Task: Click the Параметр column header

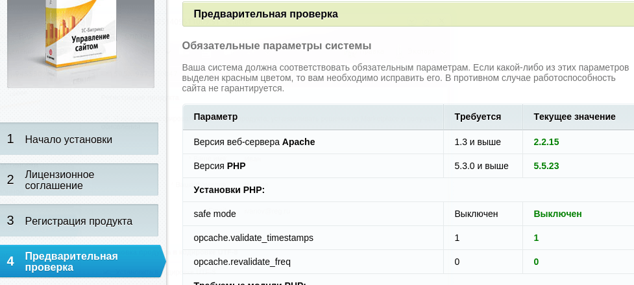Action: tap(215, 117)
